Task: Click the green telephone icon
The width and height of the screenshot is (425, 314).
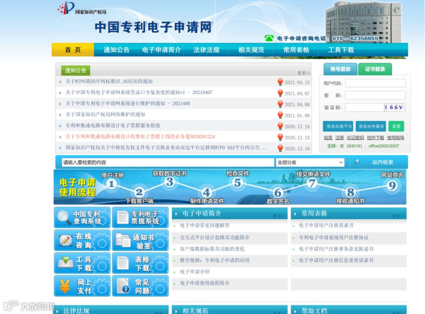Action: [x=269, y=38]
